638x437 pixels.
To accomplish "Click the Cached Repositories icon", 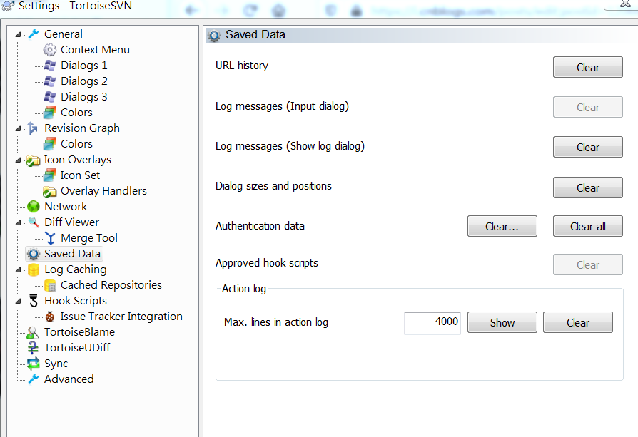I will click(50, 285).
